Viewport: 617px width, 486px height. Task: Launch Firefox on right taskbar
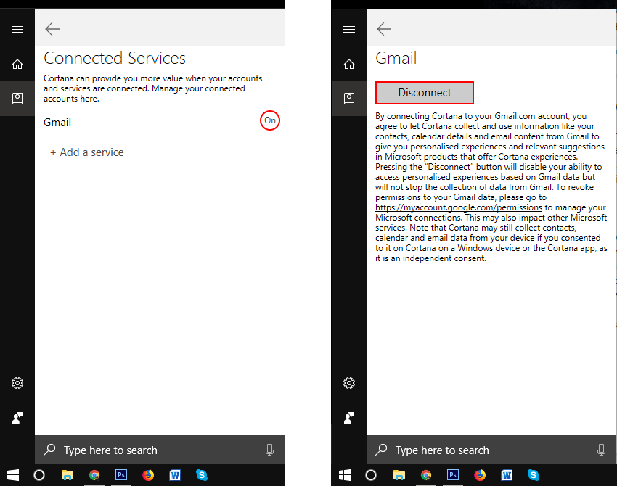pyautogui.click(x=480, y=475)
